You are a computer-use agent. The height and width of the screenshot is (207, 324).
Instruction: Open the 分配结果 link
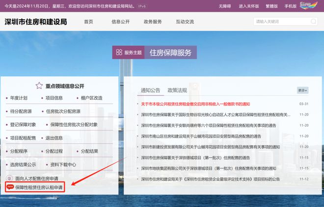coord(89,151)
